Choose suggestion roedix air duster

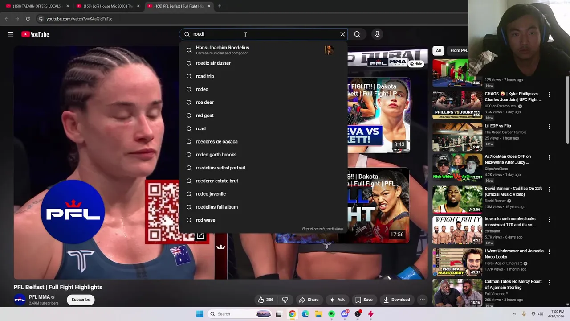pos(263,63)
